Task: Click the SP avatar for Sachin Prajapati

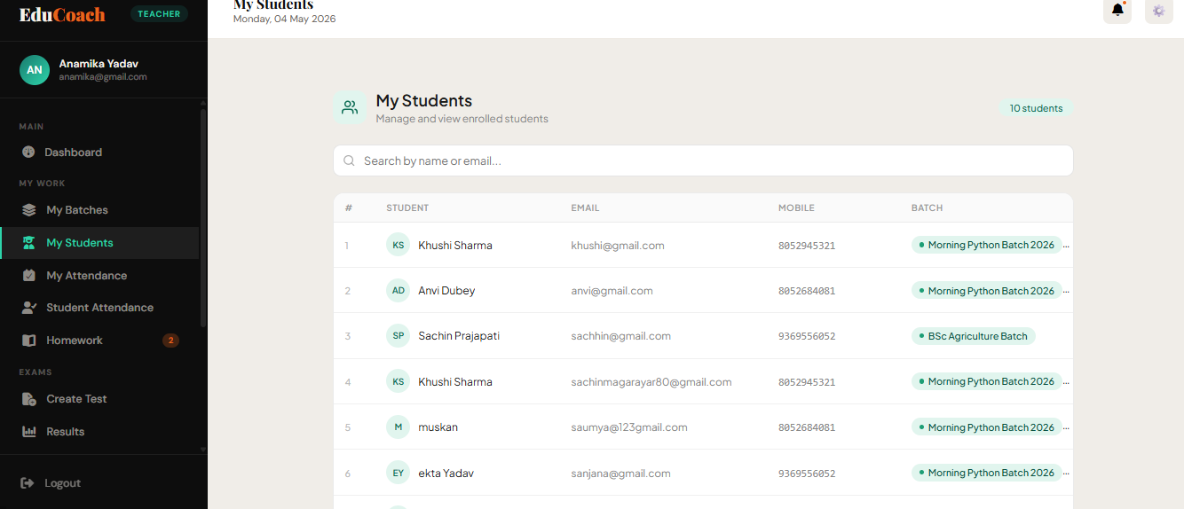Action: [x=399, y=336]
